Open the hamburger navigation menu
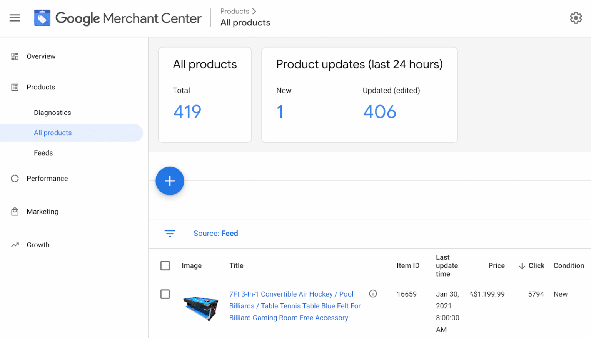Screen dimensions: 591x338 coord(15,18)
